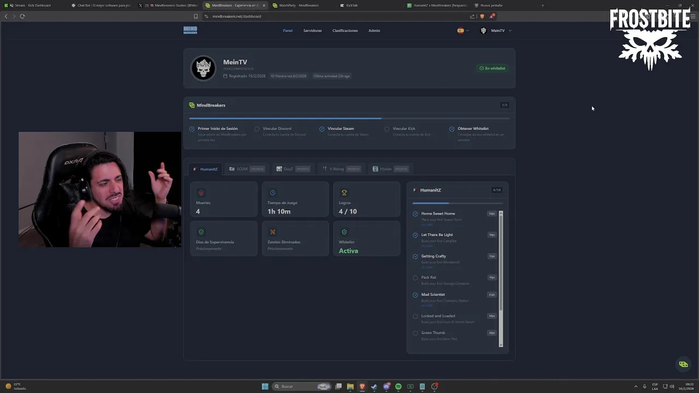Toggle Home Sweet Home achievement check
Screen dimensions: 699x393
[x=416, y=214]
